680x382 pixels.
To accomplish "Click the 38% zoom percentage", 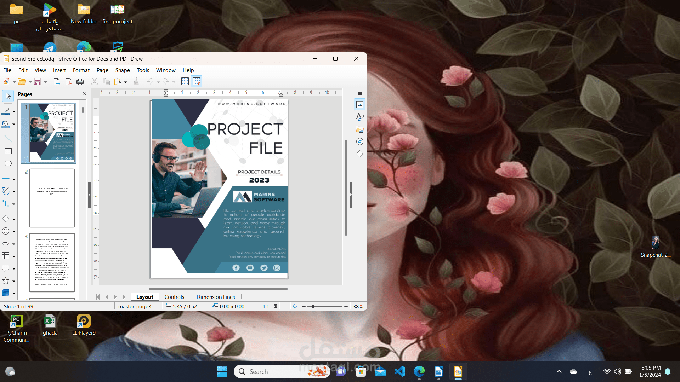I will pyautogui.click(x=358, y=306).
